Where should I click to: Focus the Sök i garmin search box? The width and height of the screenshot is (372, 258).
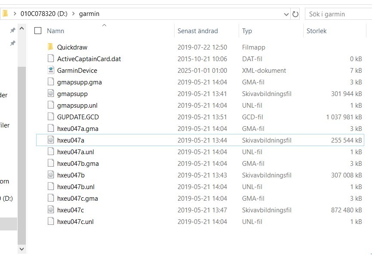[x=338, y=14]
